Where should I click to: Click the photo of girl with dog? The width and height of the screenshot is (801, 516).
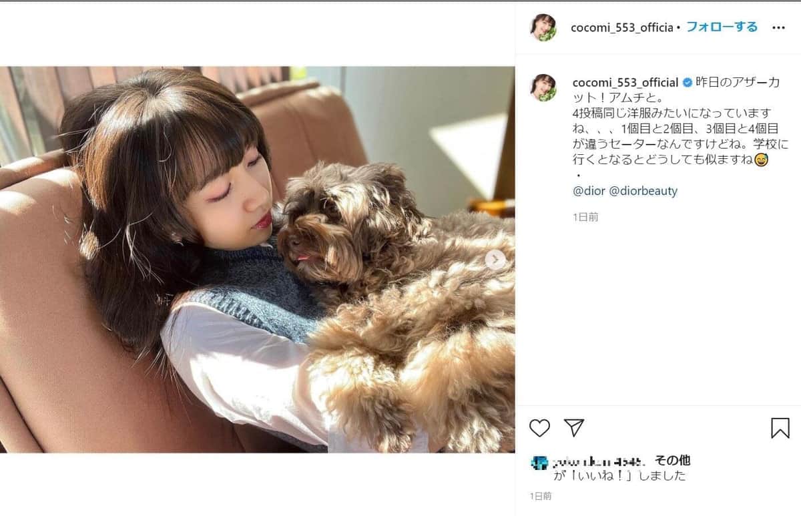click(257, 260)
